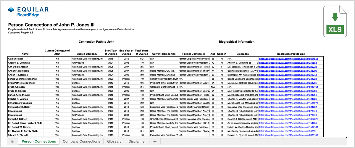The height and width of the screenshot is (148, 355).
Task: Select the Charles K. Valutas name cell
Action: [25, 99]
